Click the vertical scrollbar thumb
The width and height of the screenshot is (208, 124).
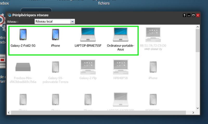pos(198,41)
